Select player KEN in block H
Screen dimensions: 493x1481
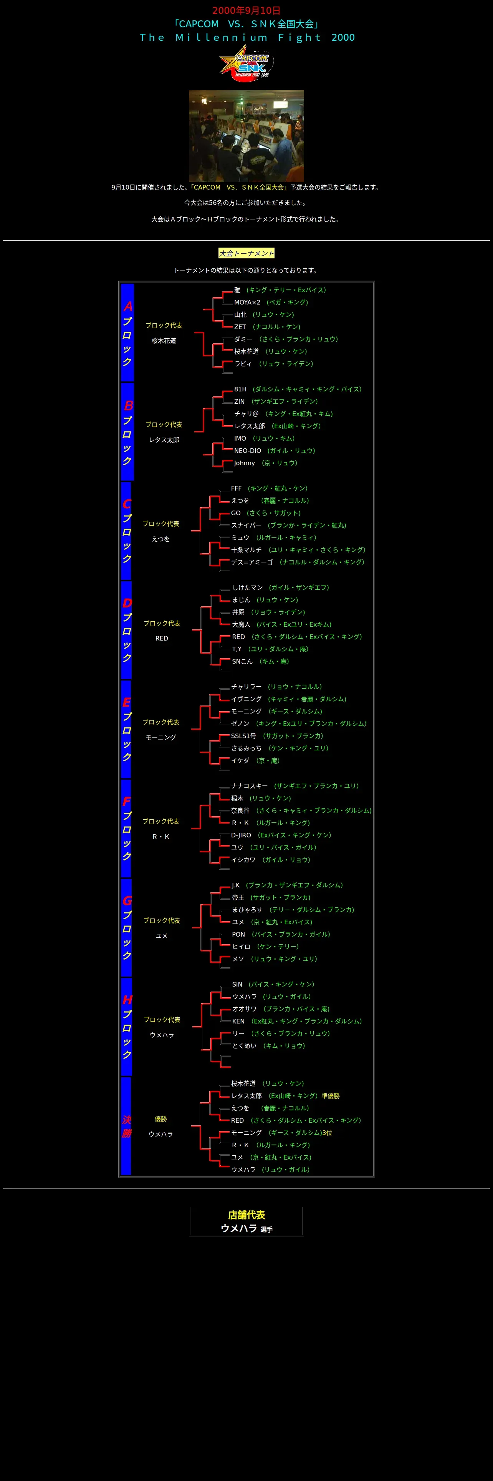(x=238, y=1022)
